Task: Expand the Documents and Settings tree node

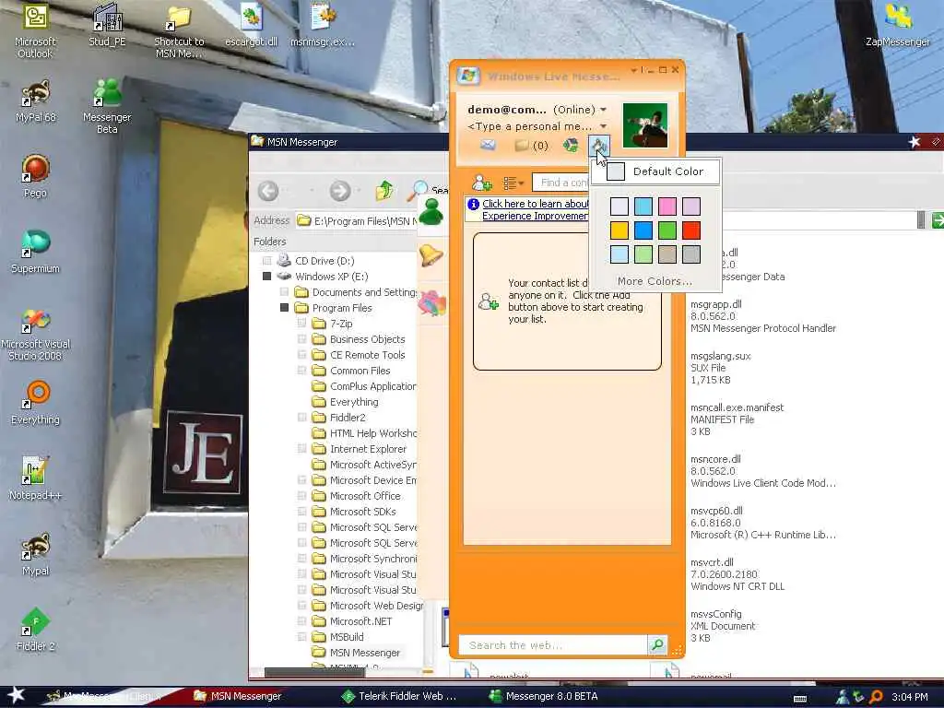Action: point(284,292)
